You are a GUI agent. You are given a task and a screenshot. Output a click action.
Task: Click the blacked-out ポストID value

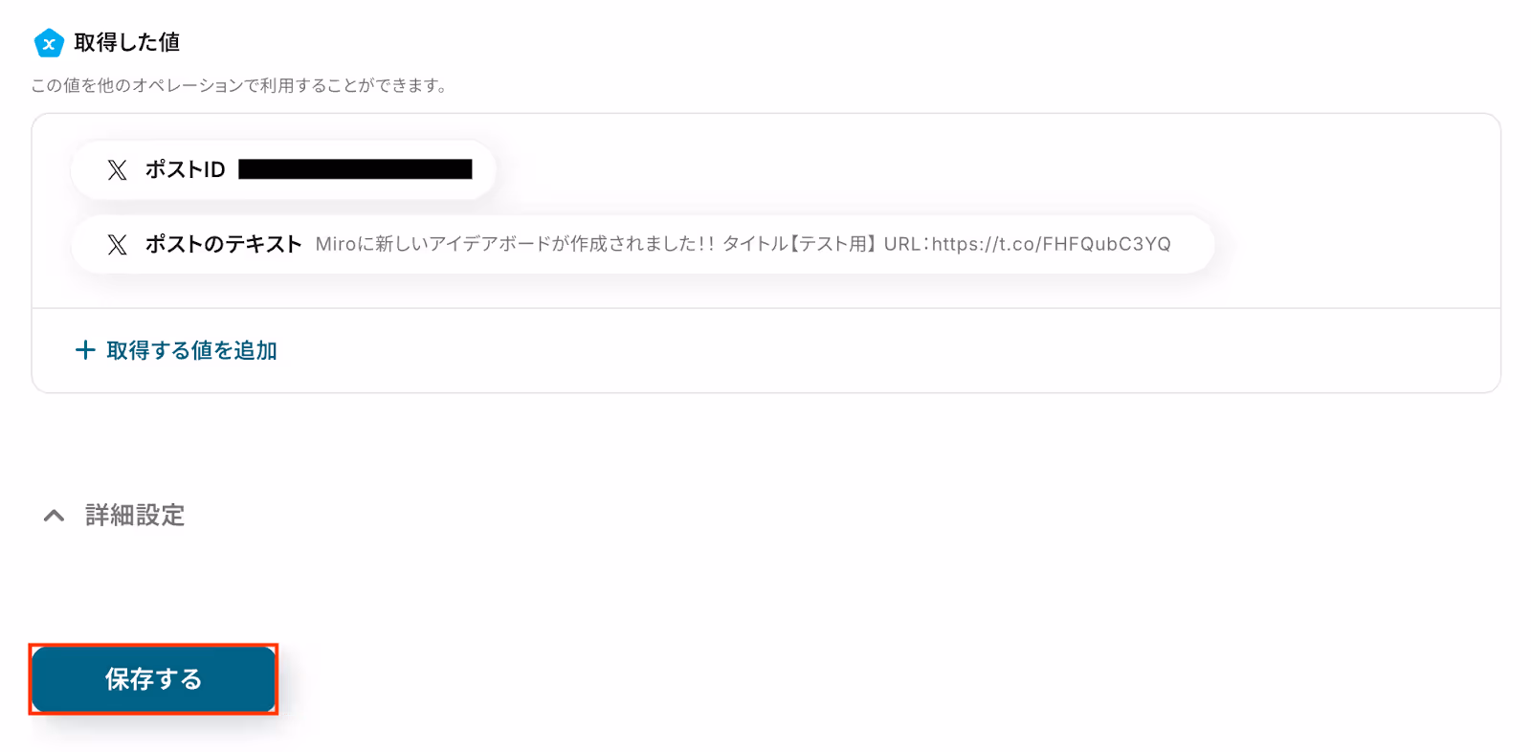(355, 169)
